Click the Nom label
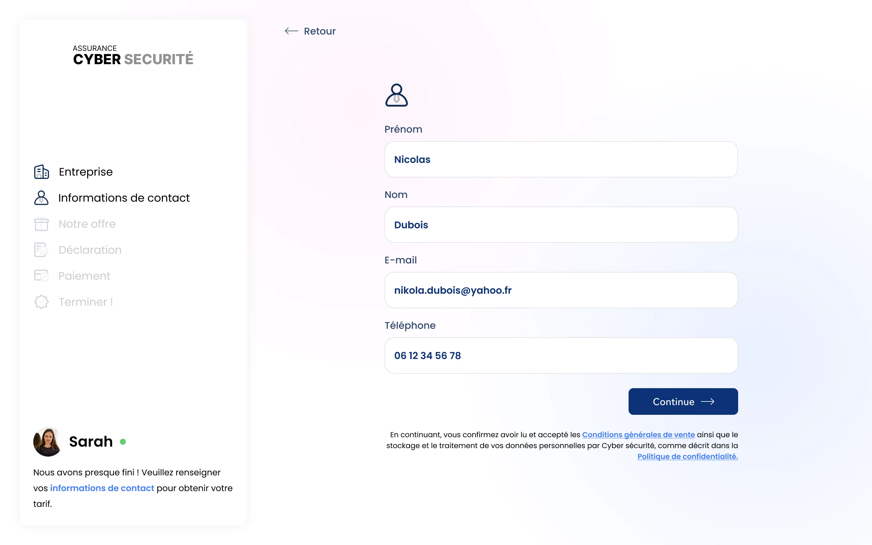 tap(396, 195)
